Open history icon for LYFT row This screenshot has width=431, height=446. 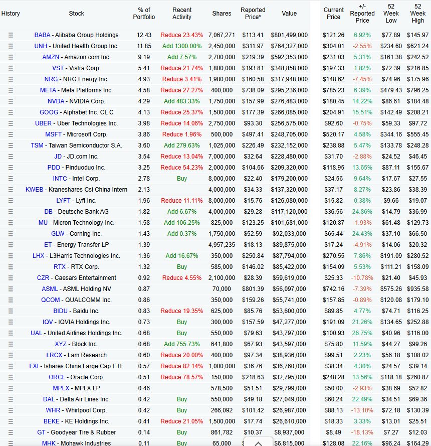(11, 201)
